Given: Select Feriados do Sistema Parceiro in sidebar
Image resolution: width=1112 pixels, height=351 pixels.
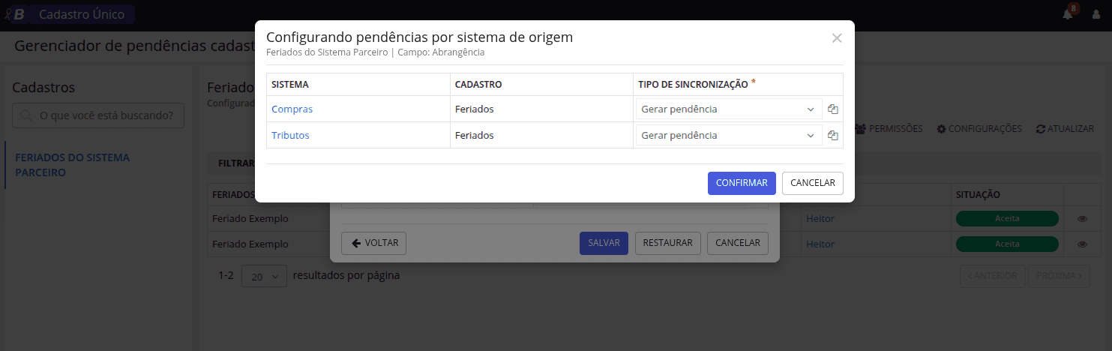Looking at the screenshot, I should [x=72, y=165].
